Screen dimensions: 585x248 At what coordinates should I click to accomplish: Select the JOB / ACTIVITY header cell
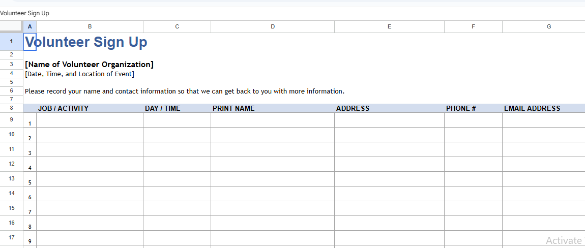[x=90, y=108]
